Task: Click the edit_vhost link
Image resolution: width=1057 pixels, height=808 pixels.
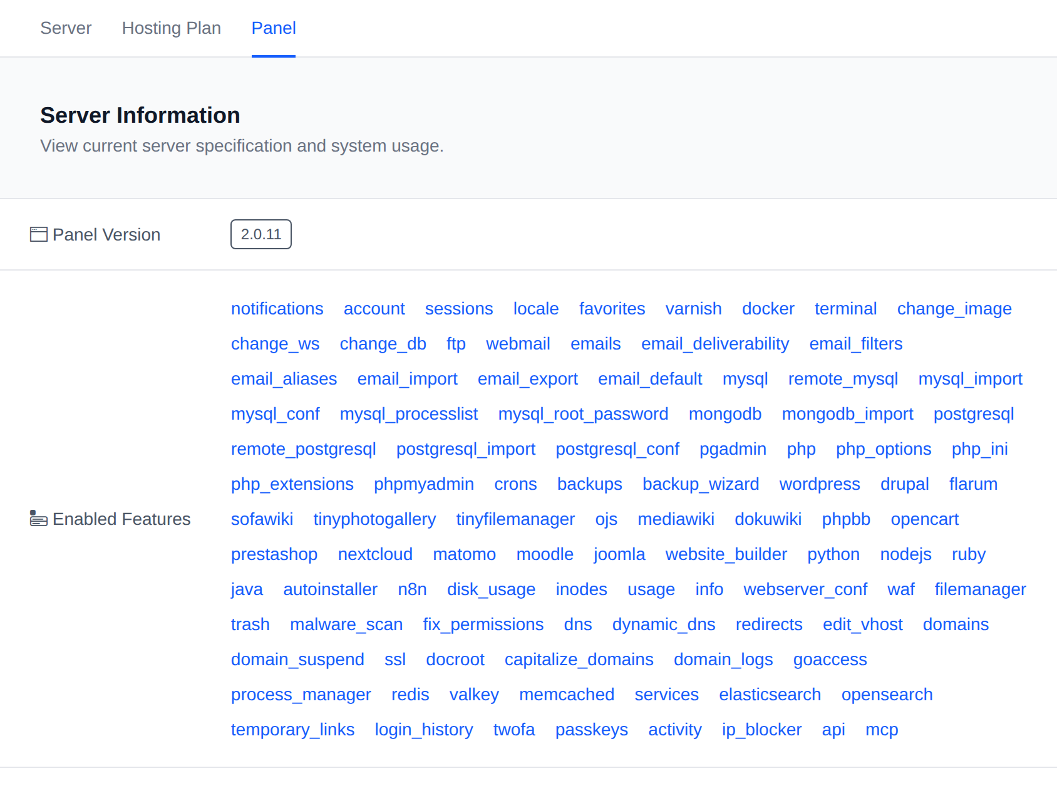Action: click(862, 624)
